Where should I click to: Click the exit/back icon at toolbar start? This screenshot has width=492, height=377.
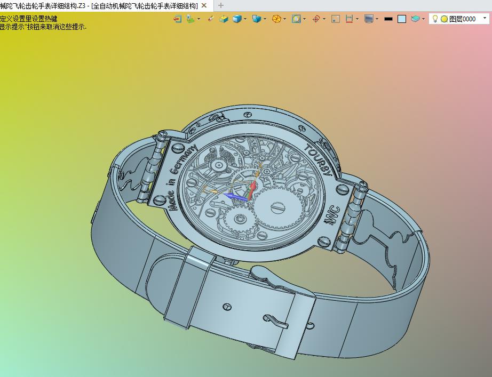177,19
